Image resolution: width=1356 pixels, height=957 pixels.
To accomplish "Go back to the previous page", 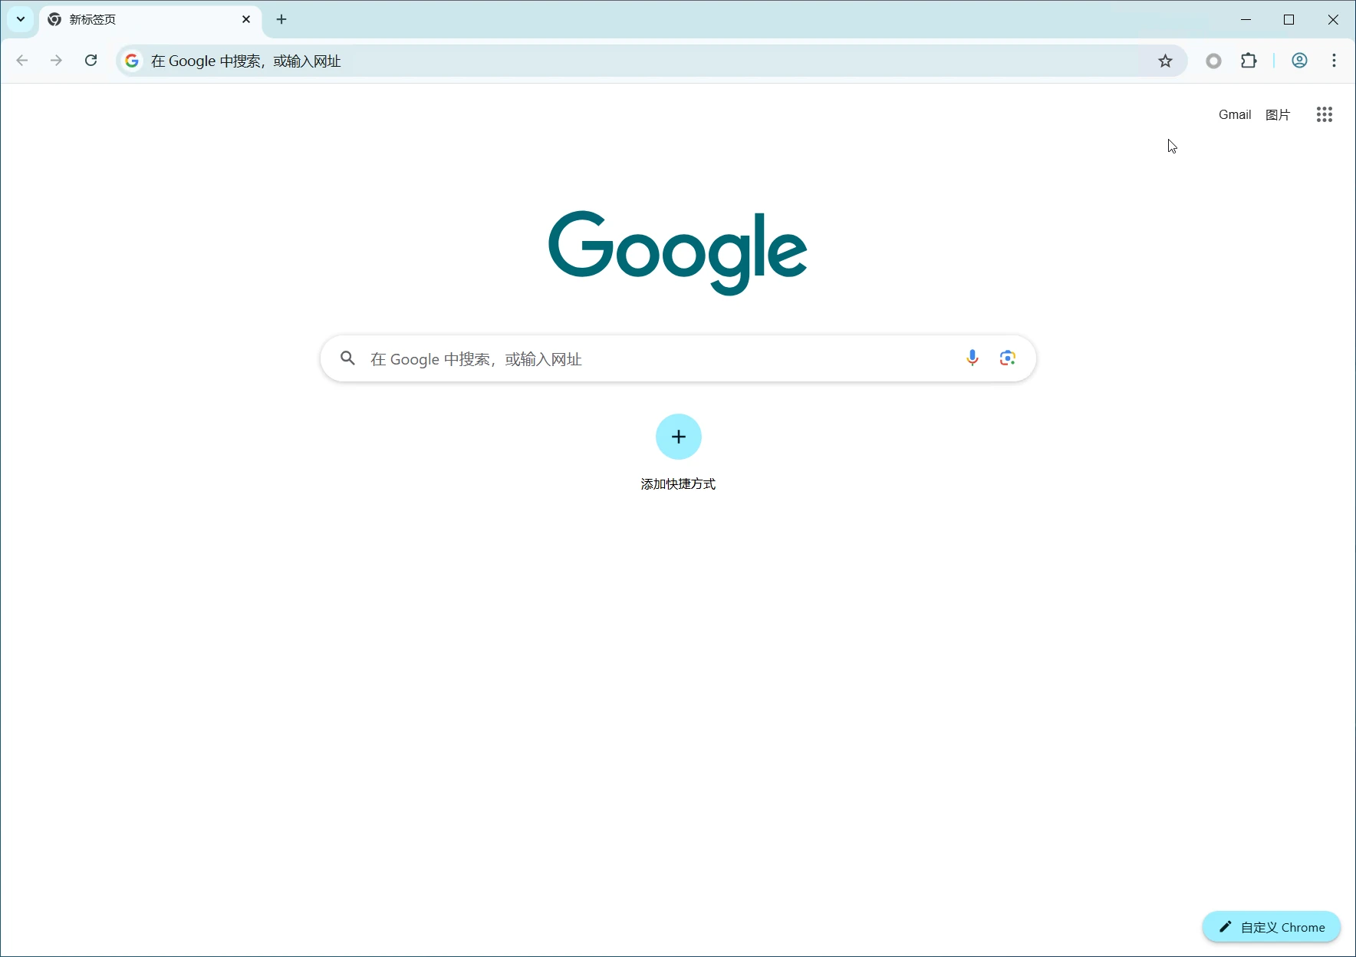I will [x=22, y=61].
